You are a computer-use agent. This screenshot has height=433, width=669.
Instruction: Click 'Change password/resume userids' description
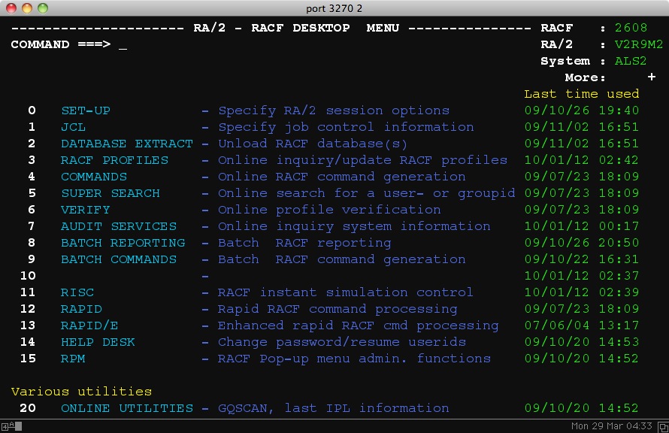click(342, 342)
